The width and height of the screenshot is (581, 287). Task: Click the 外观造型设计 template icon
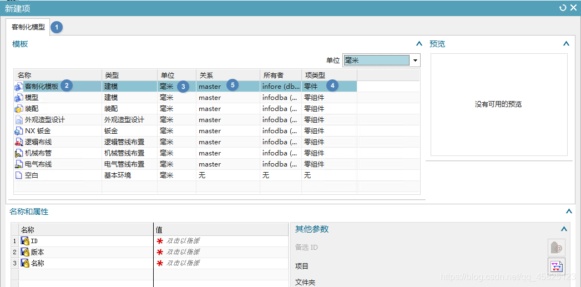click(19, 120)
